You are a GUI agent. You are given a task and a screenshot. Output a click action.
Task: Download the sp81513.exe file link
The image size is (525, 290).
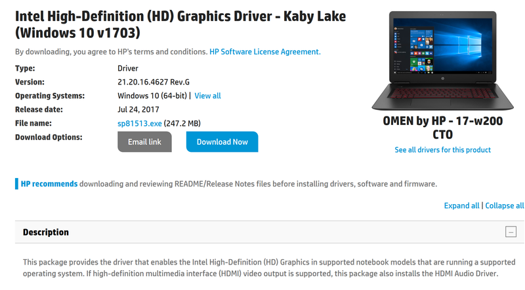click(136, 123)
